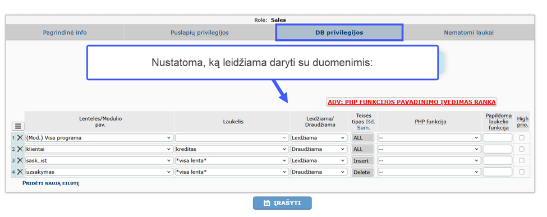Open the (Mod.) Visa programa table dropdown
Screen dimensions: 547x217
coord(99,138)
